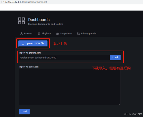The width and height of the screenshot is (143, 117).
Task: Click inside the Import via panel json textarea
Action: coord(70,87)
